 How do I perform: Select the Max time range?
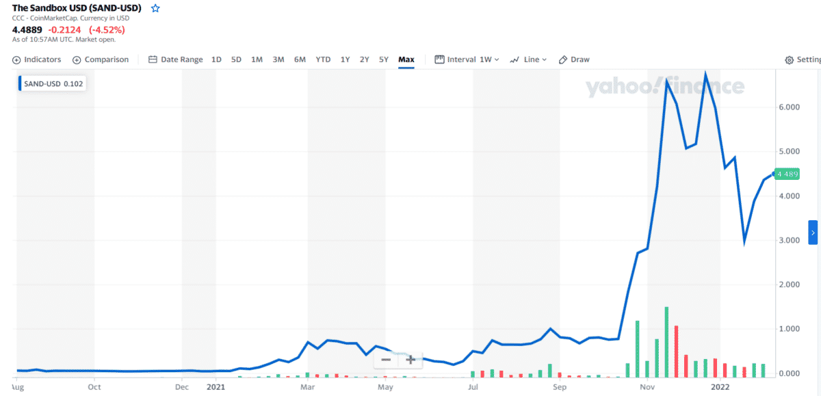pos(406,60)
